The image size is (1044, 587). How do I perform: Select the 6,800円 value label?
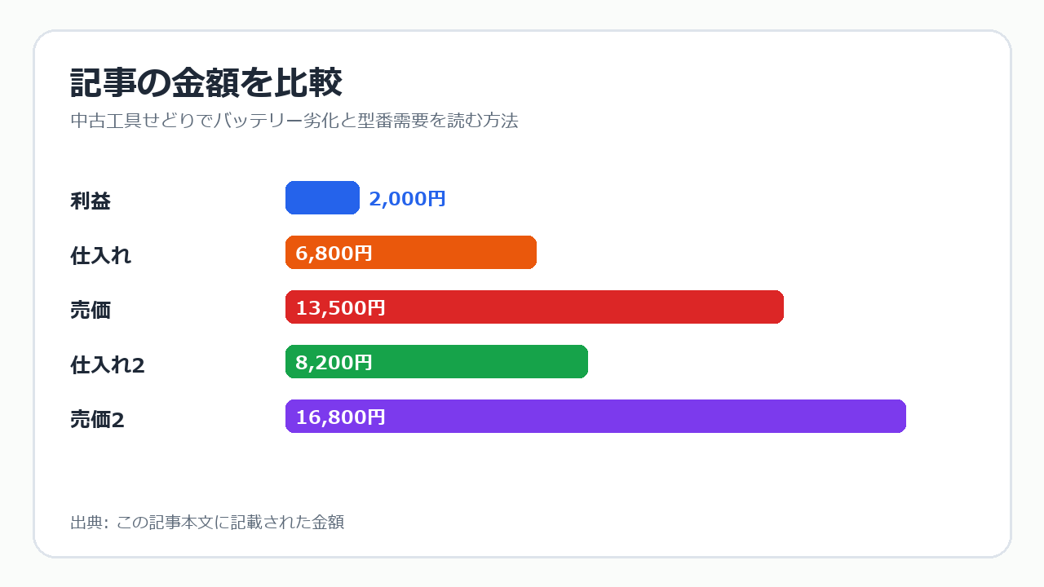point(334,254)
